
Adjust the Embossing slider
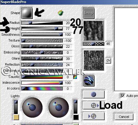click(42, 53)
